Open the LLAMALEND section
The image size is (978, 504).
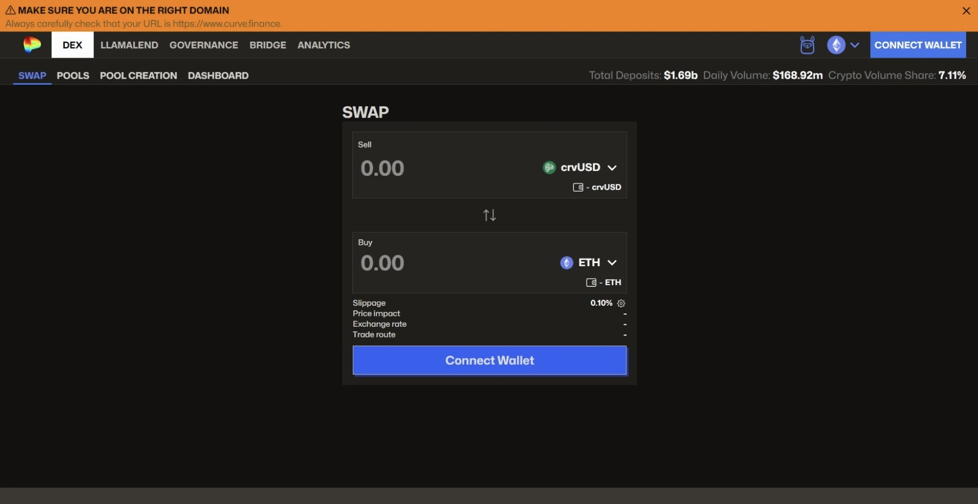coord(129,45)
